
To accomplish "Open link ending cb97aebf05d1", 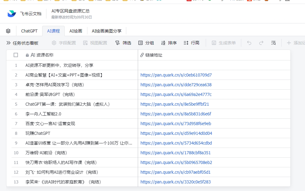I will click(175, 172).
